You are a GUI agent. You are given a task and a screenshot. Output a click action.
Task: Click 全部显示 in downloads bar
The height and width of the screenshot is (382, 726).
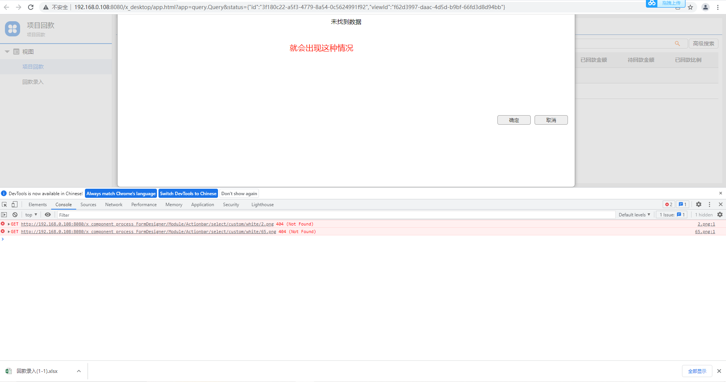(697, 371)
